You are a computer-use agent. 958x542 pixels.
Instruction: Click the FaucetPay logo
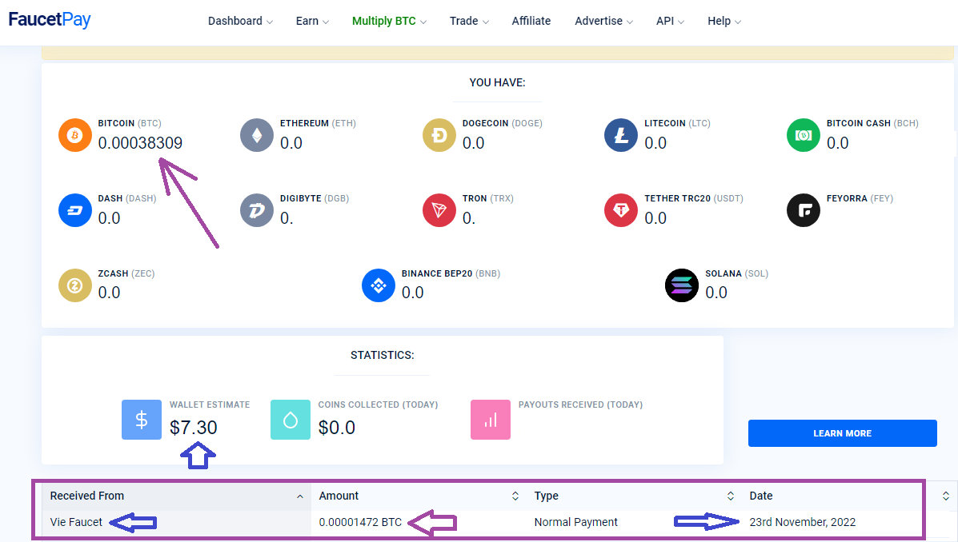coord(50,20)
